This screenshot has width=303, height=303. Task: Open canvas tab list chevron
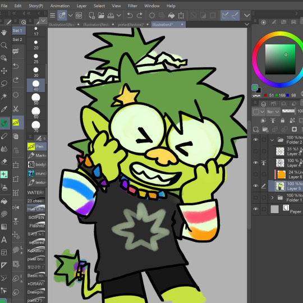click(x=247, y=24)
